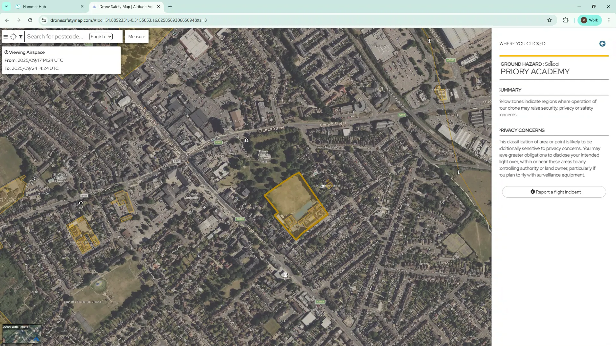Click Report a flight incident

[x=553, y=192]
